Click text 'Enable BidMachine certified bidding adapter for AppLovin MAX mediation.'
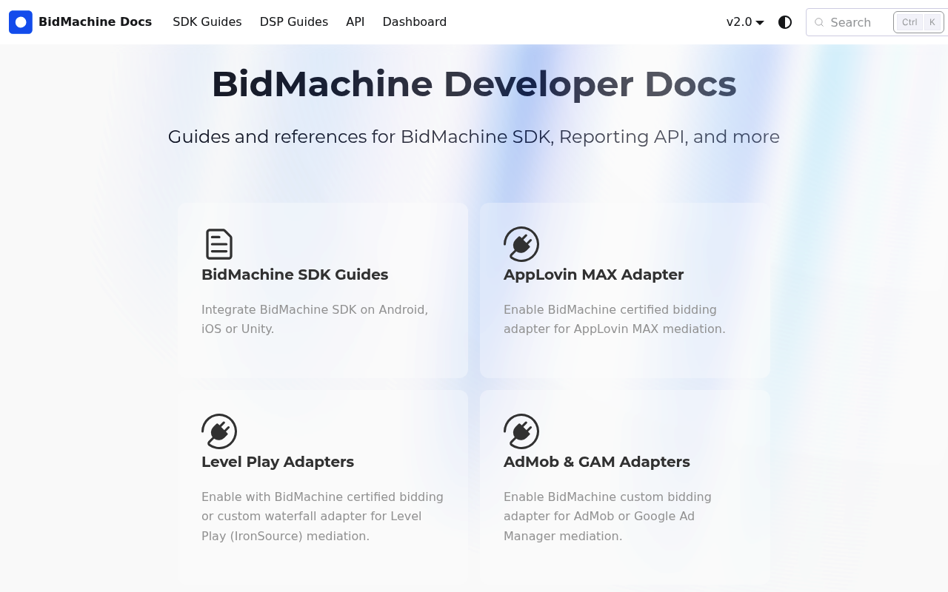This screenshot has height=592, width=948. coord(615,319)
